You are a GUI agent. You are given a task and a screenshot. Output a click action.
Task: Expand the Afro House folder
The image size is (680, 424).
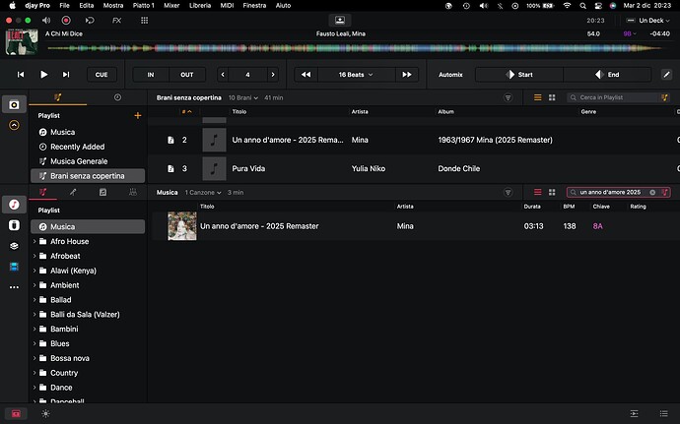(x=34, y=241)
